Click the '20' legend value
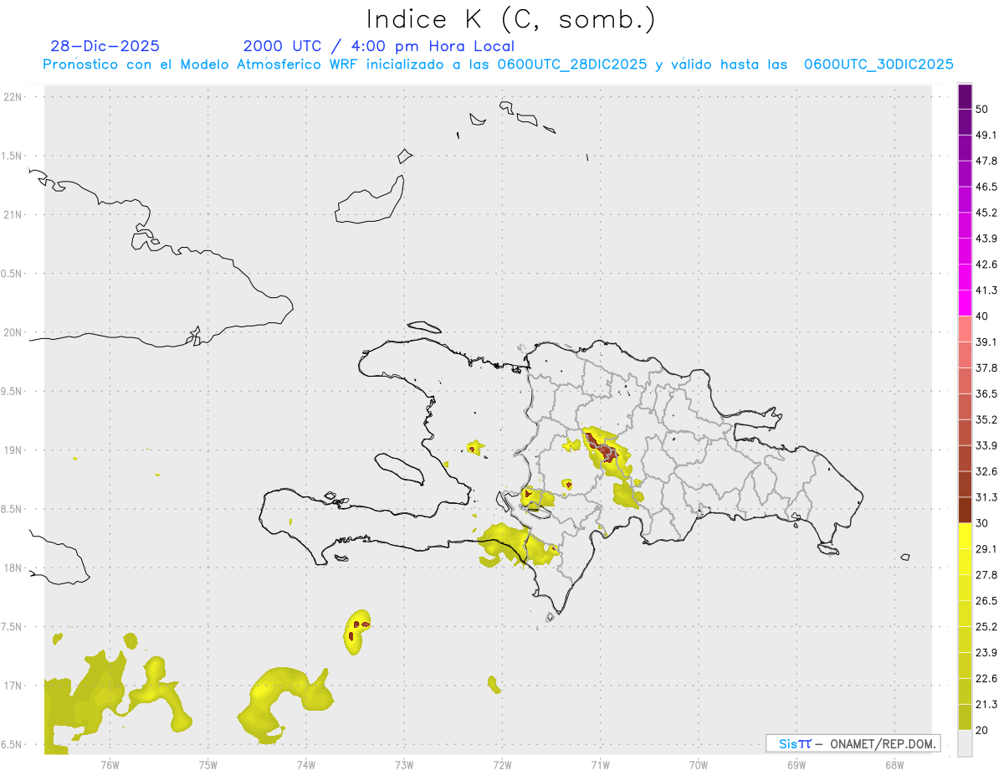1004x776 pixels. coord(982,730)
